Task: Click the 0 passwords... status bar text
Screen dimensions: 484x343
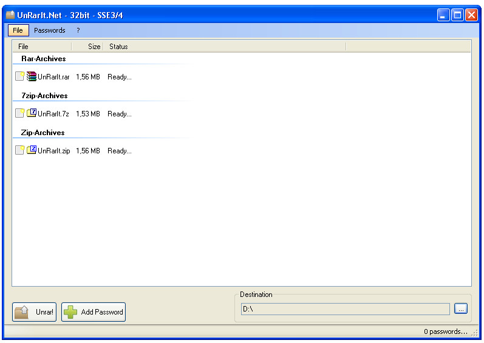Action: click(445, 331)
